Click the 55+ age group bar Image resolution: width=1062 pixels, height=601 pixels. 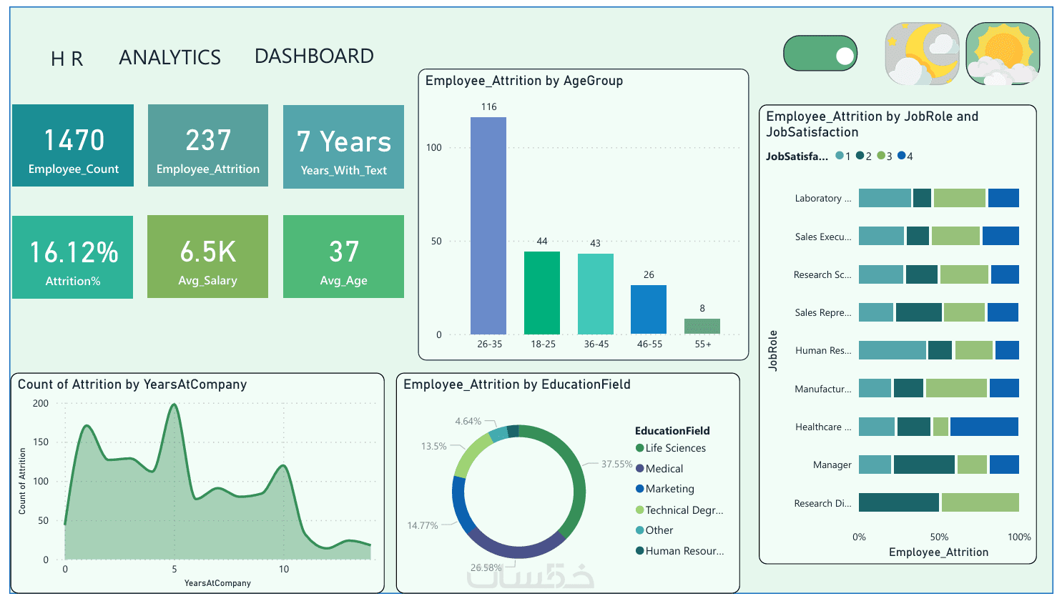(702, 327)
